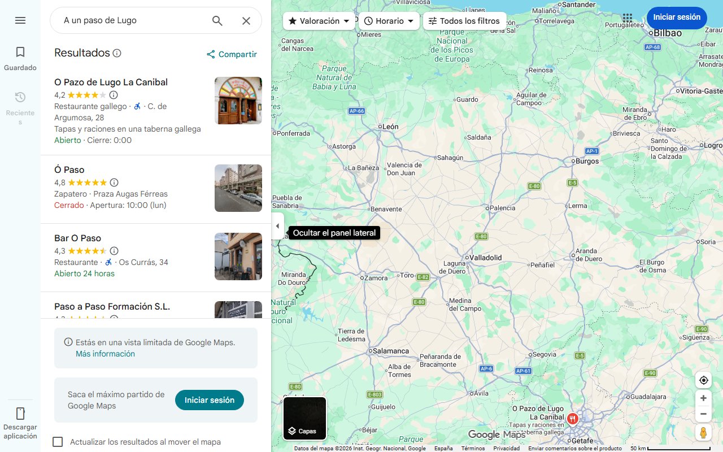Viewport: 723px width, 452px height.
Task: Expand the Valoración filter dropdown
Action: [319, 21]
